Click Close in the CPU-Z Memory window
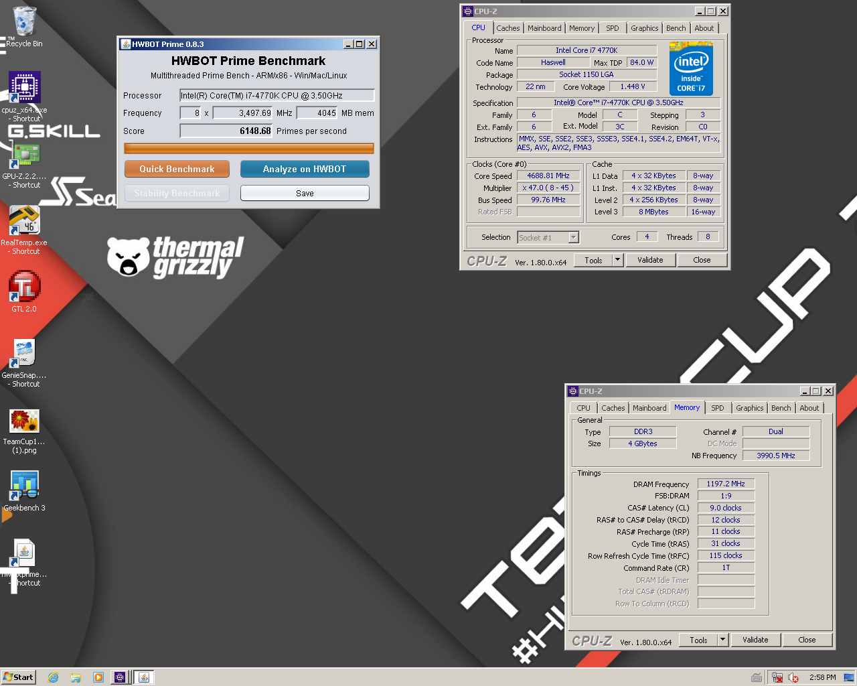The width and height of the screenshot is (857, 686). tap(807, 640)
